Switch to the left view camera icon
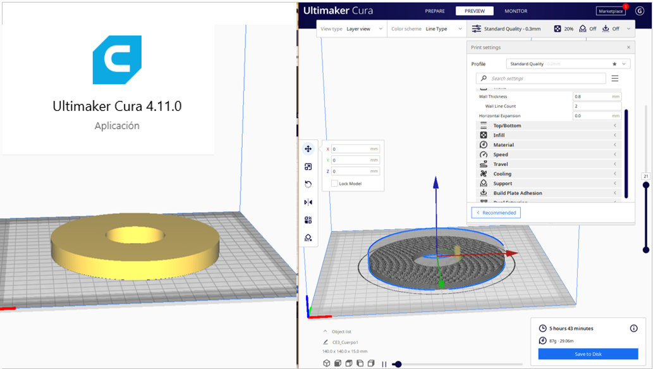The image size is (653, 369). pyautogui.click(x=360, y=363)
